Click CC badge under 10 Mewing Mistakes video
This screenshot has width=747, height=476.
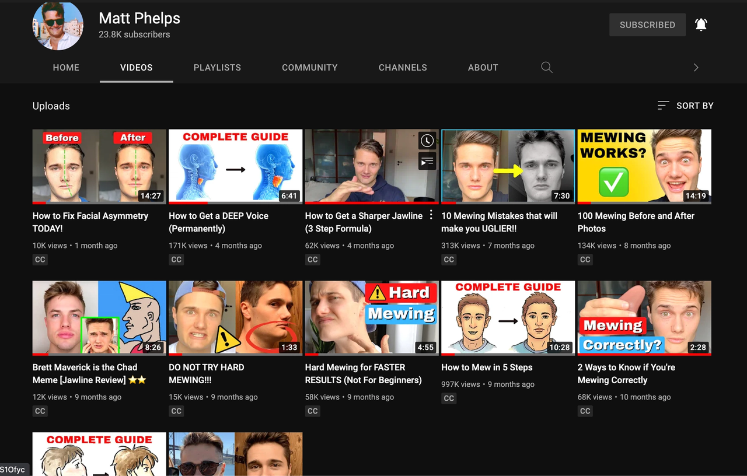pos(449,260)
